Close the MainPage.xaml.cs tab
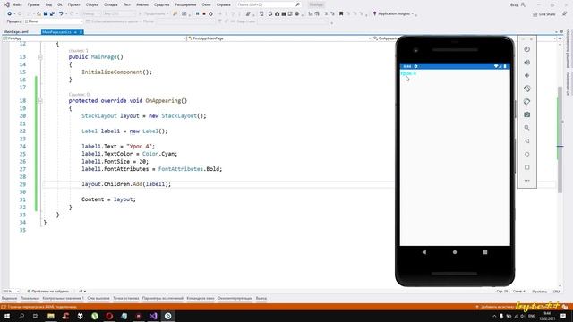Screen dimensions: 573x322 81,32
